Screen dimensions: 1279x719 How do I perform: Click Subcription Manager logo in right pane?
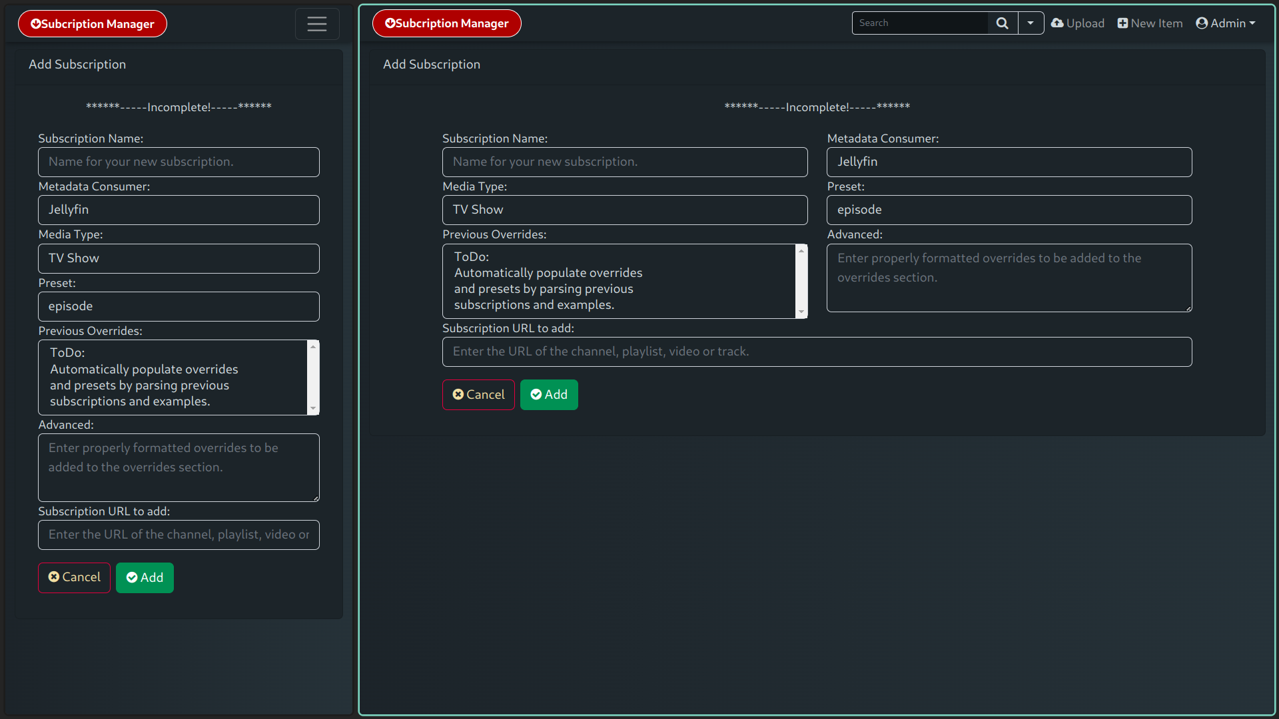pos(446,23)
